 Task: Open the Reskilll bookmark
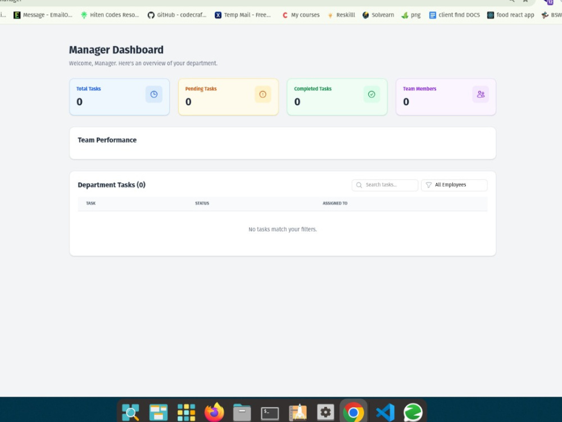tap(341, 15)
